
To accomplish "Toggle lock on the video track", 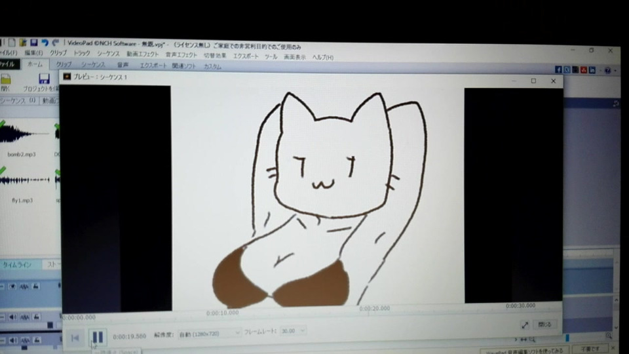I will pyautogui.click(x=35, y=286).
